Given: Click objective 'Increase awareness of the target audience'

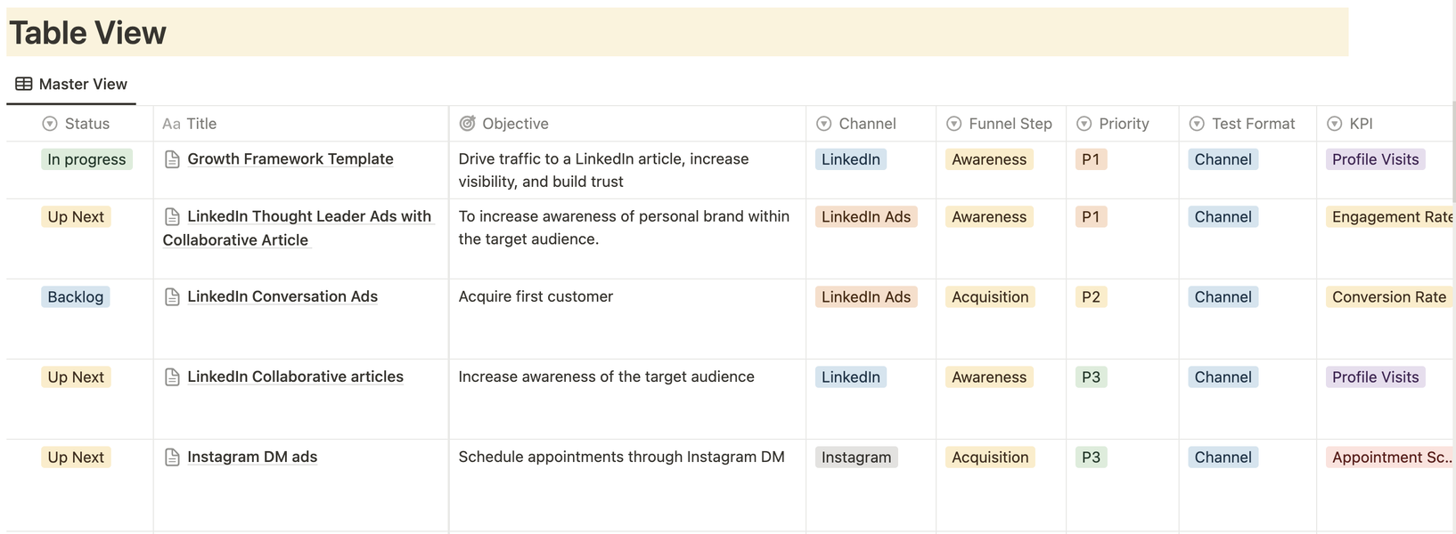Looking at the screenshot, I should [x=606, y=376].
